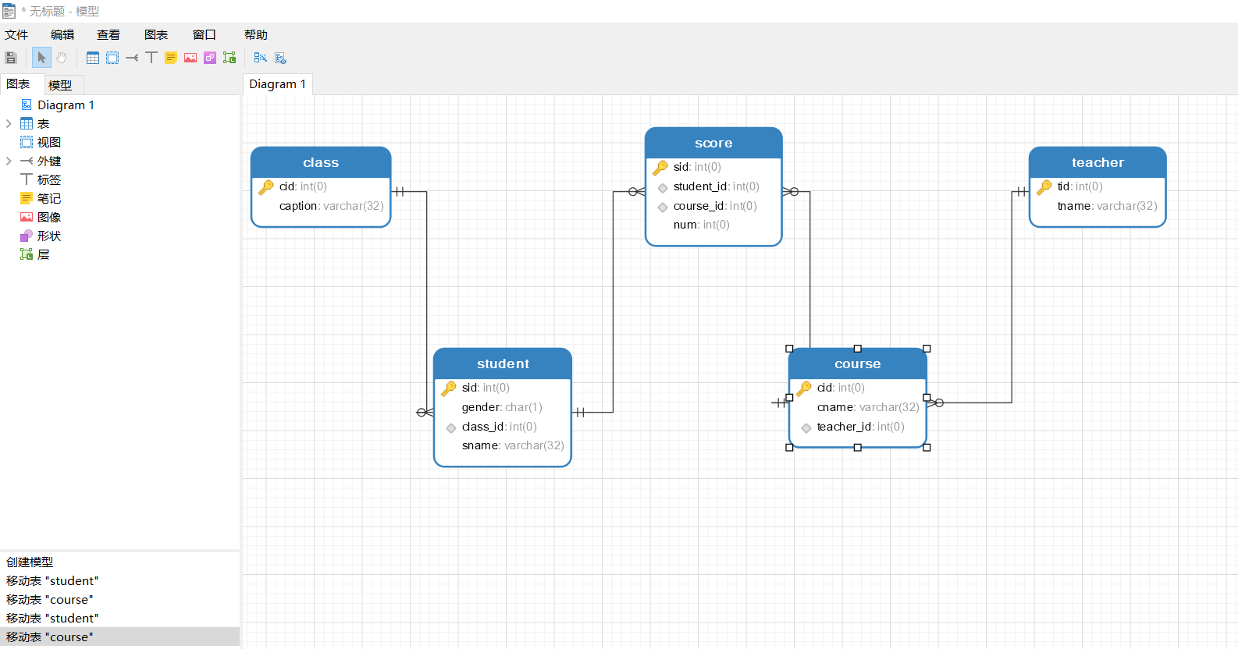Image resolution: width=1238 pixels, height=649 pixels.
Task: Select the image tool icon
Action: click(x=190, y=58)
